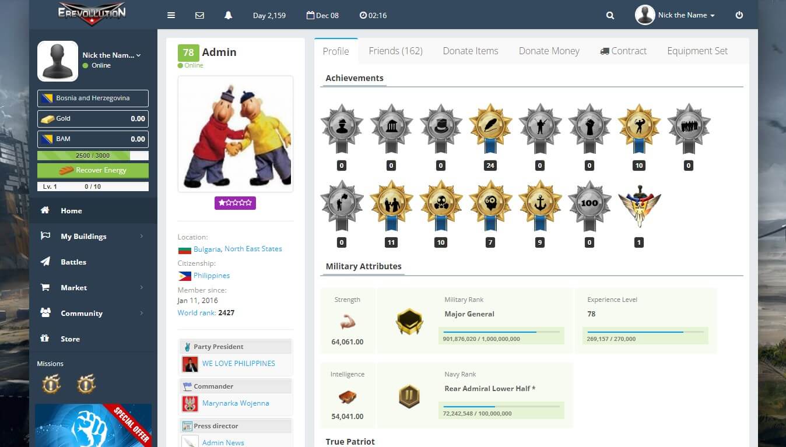Select the Equipment Set tab

coord(697,51)
